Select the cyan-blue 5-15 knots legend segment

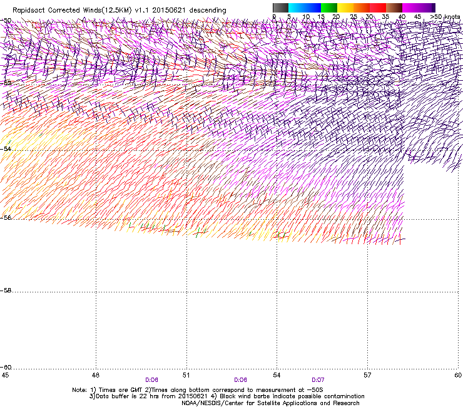click(305, 8)
